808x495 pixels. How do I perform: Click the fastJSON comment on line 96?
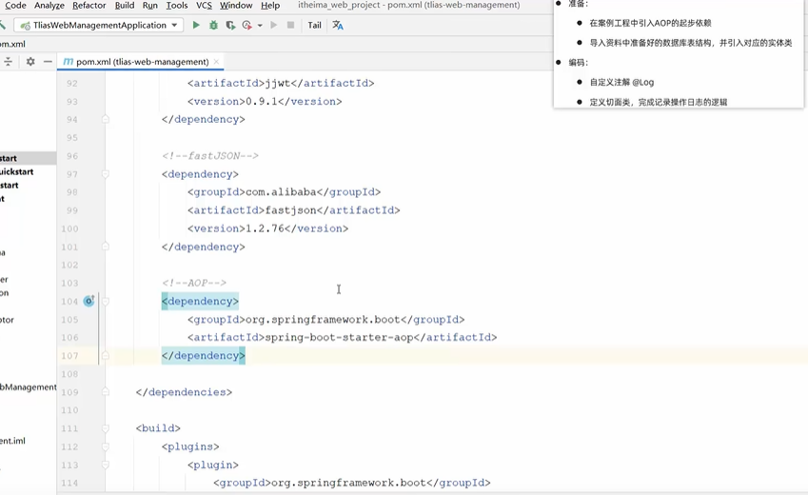210,156
